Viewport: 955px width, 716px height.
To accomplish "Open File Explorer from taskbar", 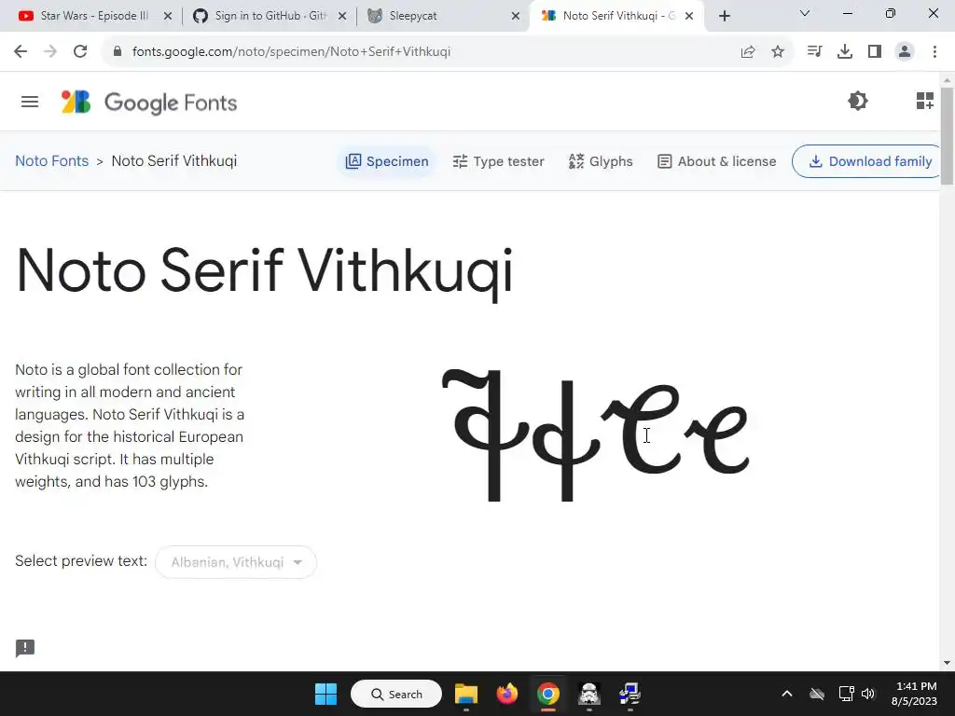I will tap(466, 694).
